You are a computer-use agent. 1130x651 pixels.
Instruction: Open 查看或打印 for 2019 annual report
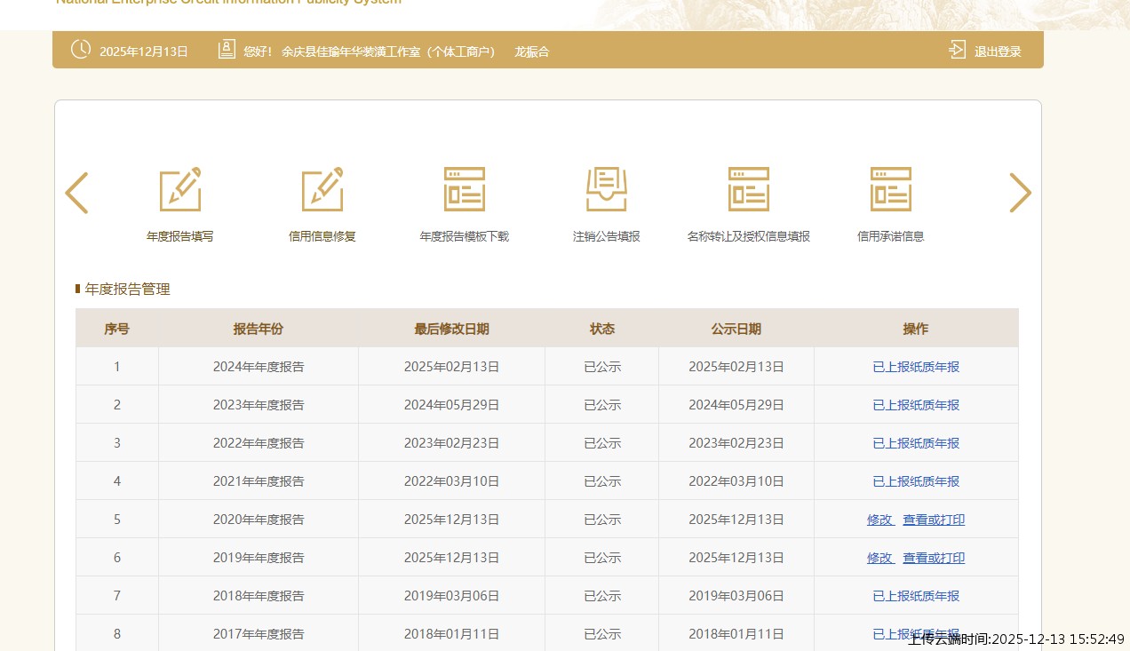(x=934, y=558)
